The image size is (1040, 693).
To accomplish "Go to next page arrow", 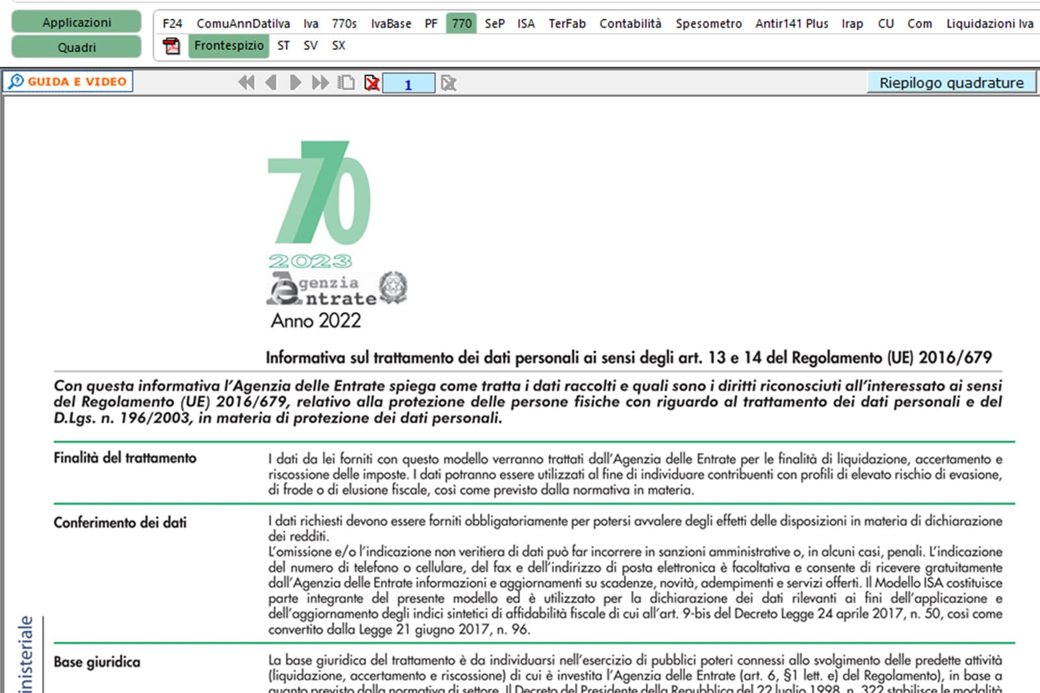I will click(x=295, y=82).
